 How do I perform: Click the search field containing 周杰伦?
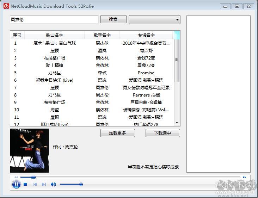point(54,20)
